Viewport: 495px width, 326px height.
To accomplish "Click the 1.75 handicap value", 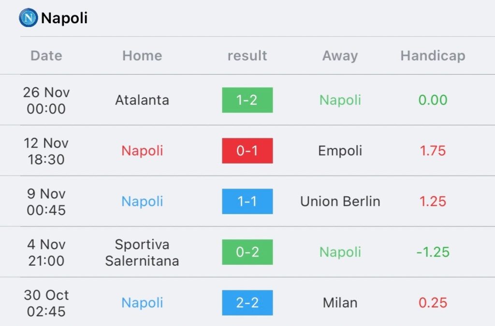I will pyautogui.click(x=433, y=151).
